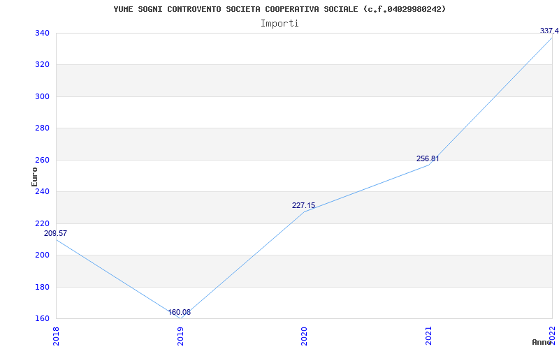Click the Importi subtitle
The image size is (559, 349).
point(279,24)
